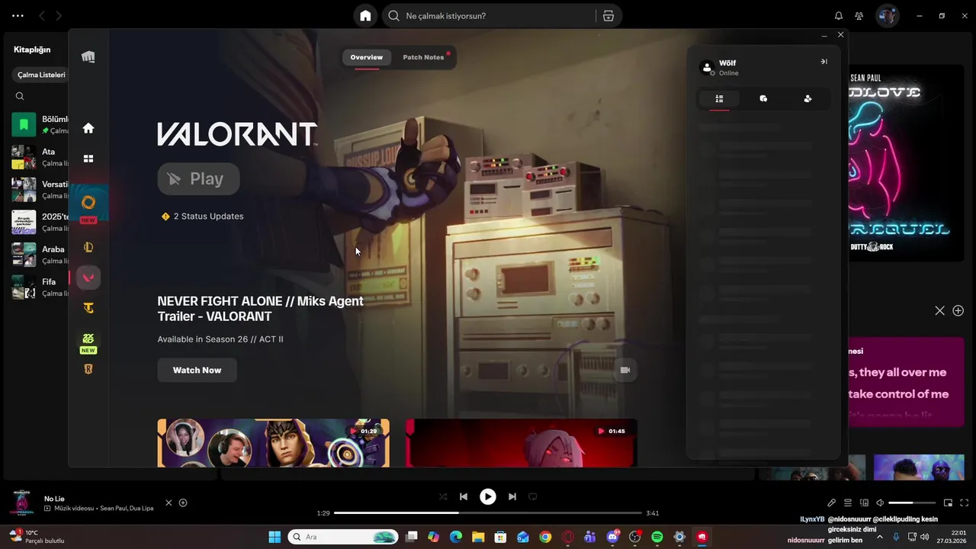This screenshot has width=976, height=549.
Task: Open Spotify three-dot menu at top left
Action: coord(18,15)
